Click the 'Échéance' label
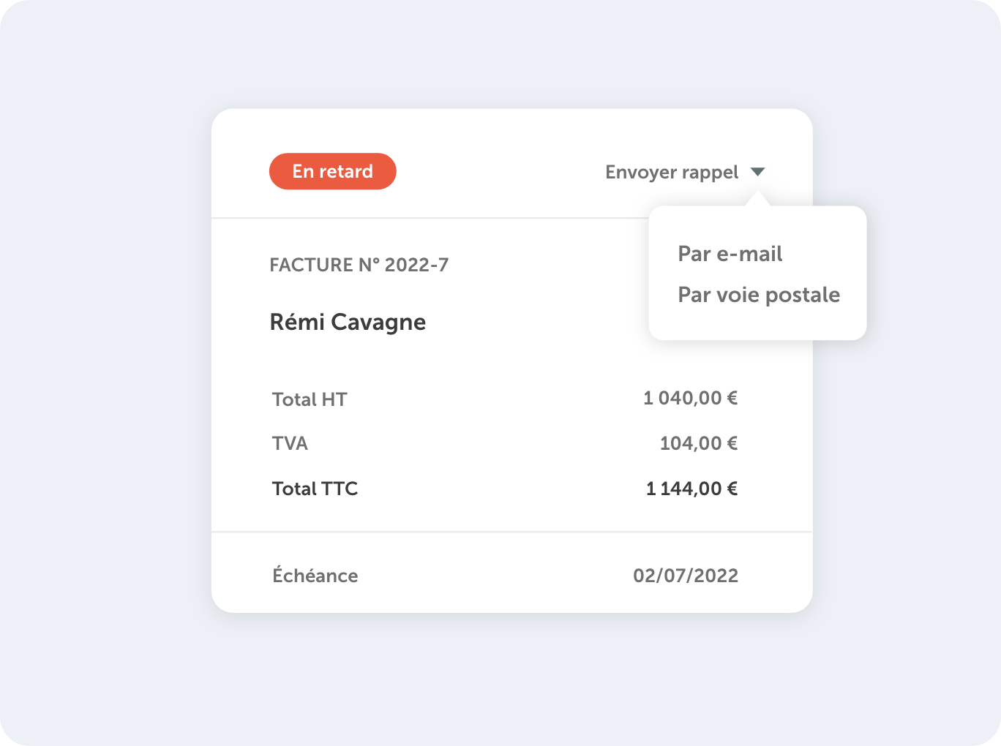 pos(315,576)
